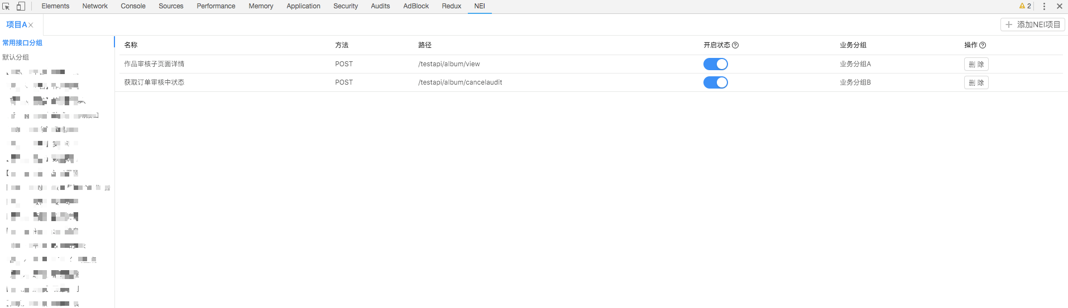Click the help icon next to 操作
1068x308 pixels.
(x=983, y=45)
